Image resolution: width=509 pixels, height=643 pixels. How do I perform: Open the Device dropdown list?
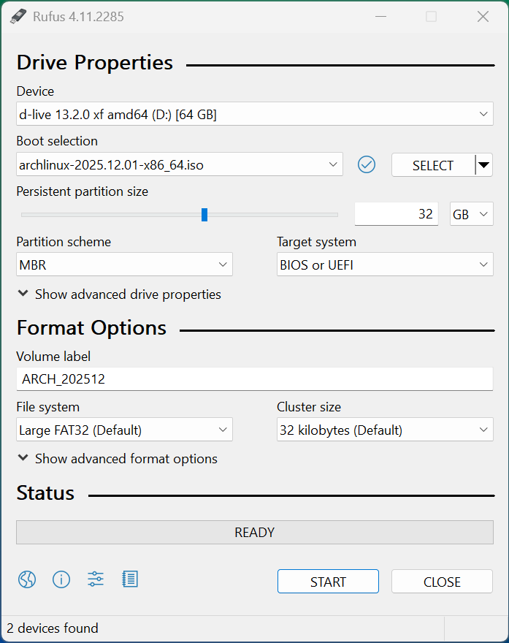(254, 114)
